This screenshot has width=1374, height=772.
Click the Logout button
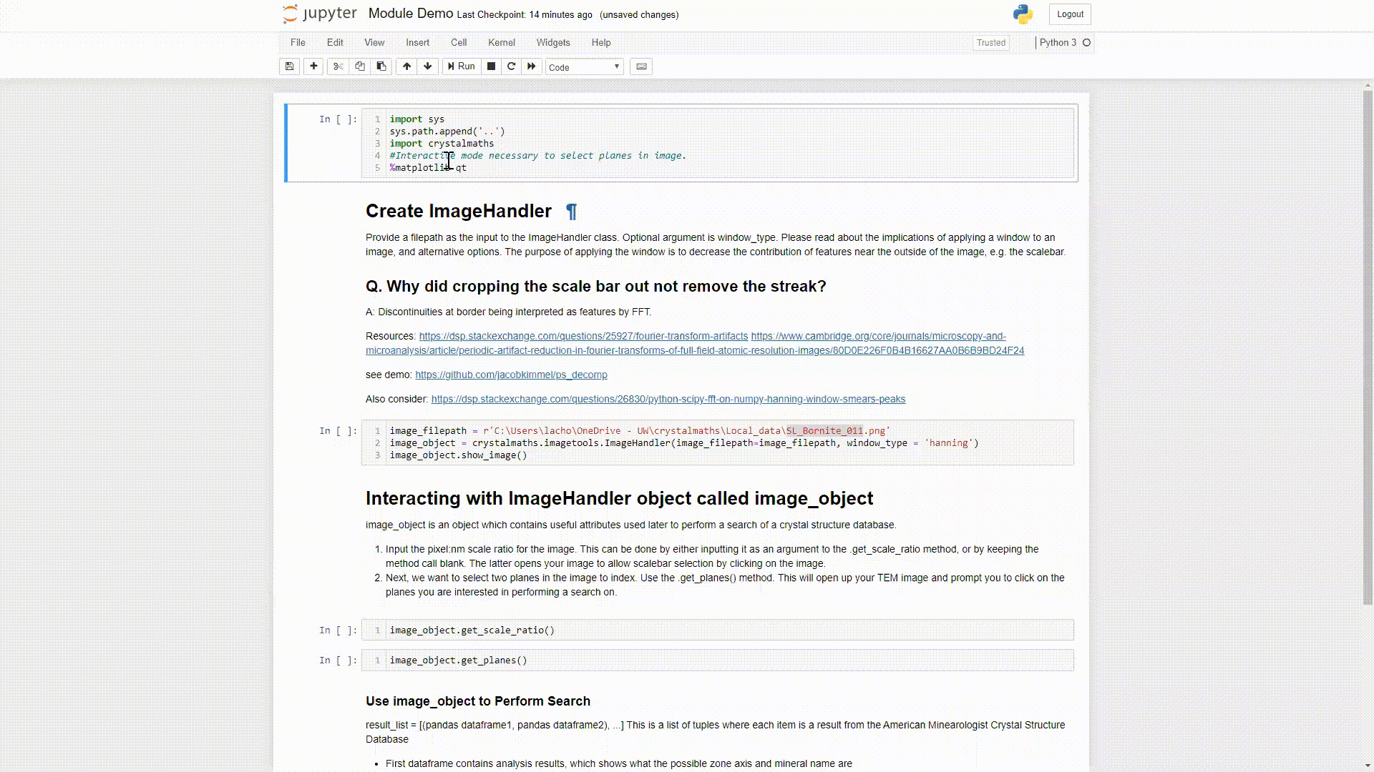click(x=1070, y=14)
